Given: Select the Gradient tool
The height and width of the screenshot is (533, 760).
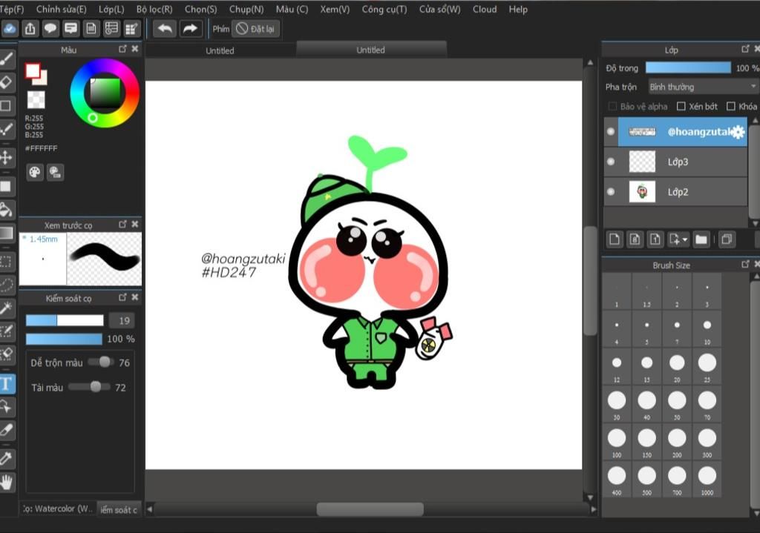Looking at the screenshot, I should [6, 234].
